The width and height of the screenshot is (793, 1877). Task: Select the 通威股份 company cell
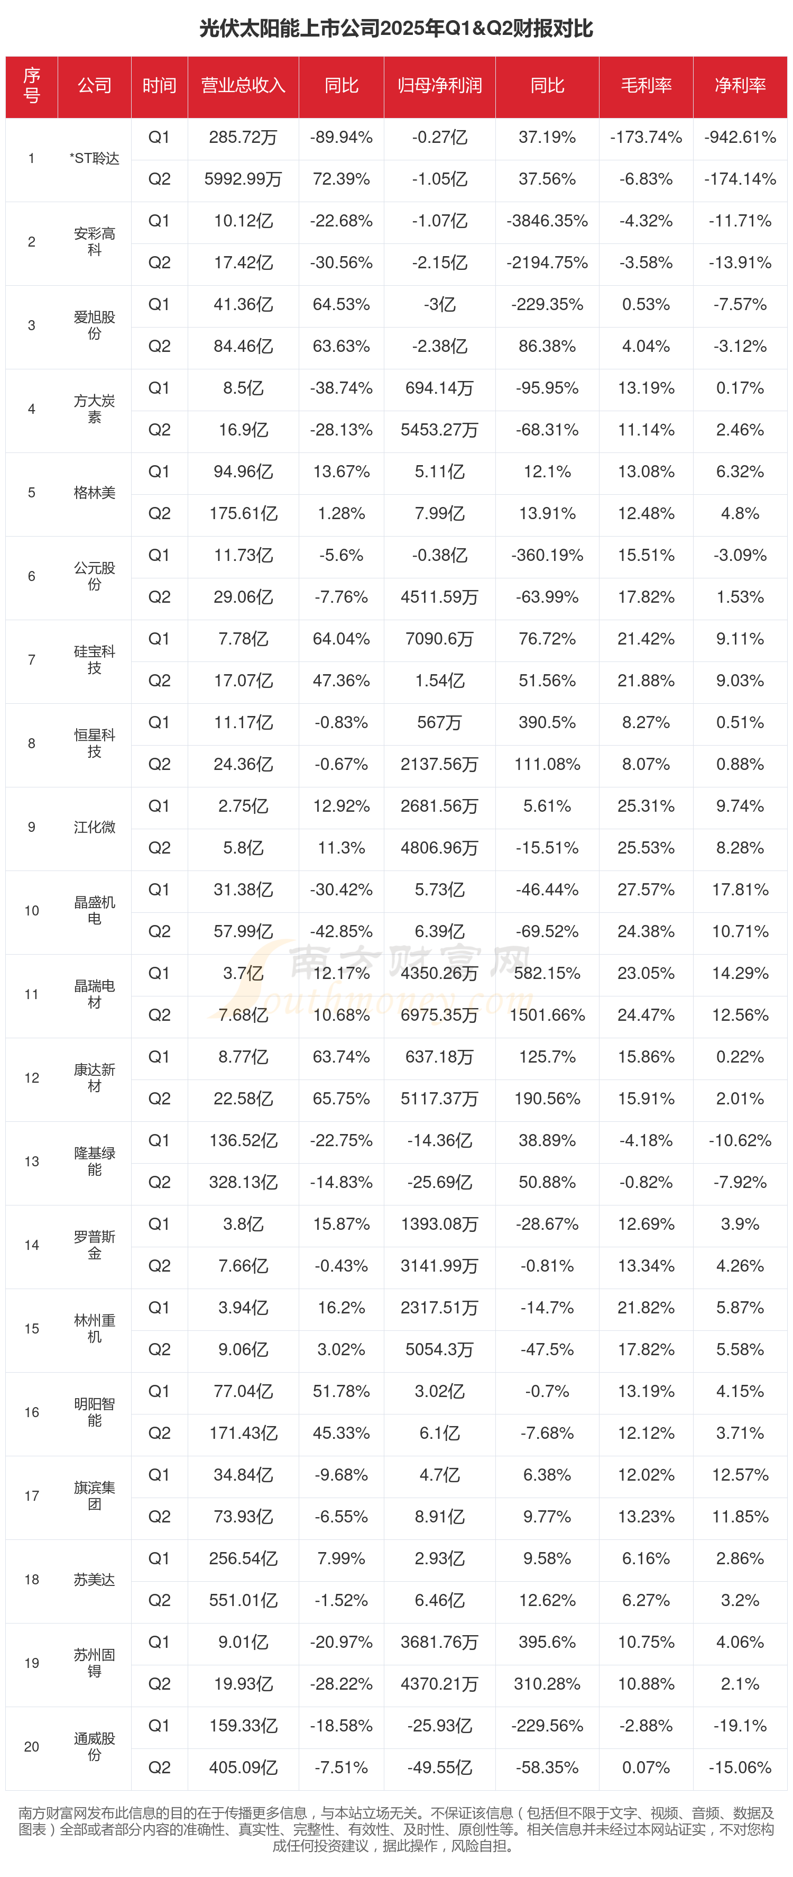[95, 1747]
